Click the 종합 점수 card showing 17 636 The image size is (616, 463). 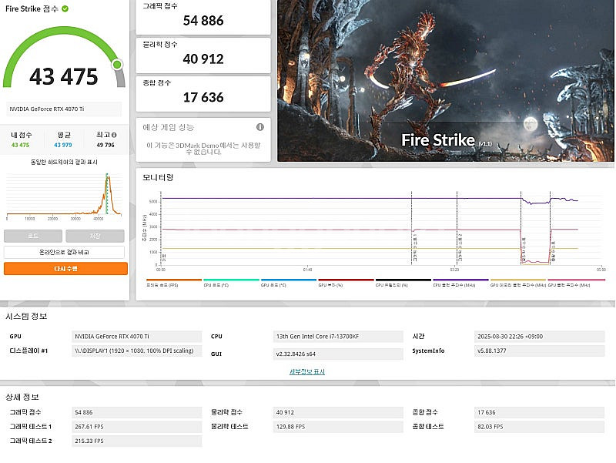203,93
